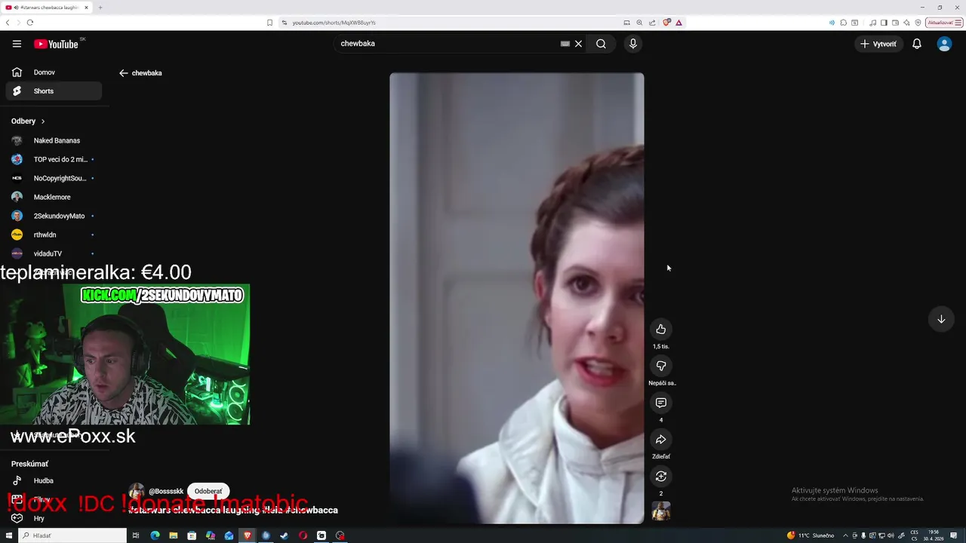This screenshot has height=543, width=966.
Task: Dislike the current short
Action: pos(661,366)
